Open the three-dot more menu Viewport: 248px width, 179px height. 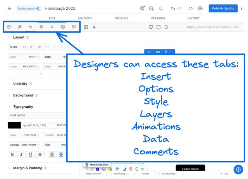(x=241, y=9)
